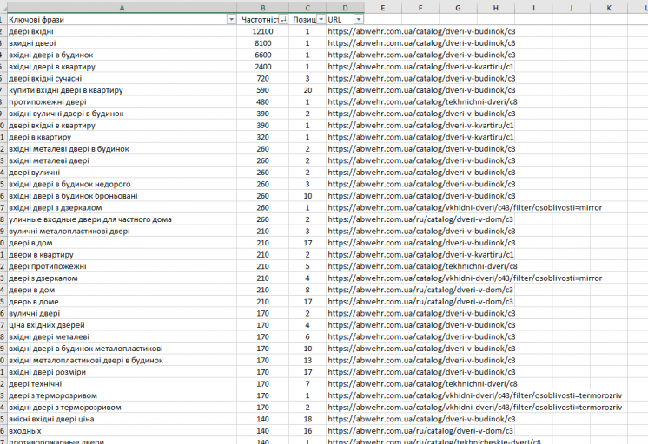This screenshot has height=444, width=648.
Task: Select the cell 'двері в квартиру'
Action: [122, 137]
